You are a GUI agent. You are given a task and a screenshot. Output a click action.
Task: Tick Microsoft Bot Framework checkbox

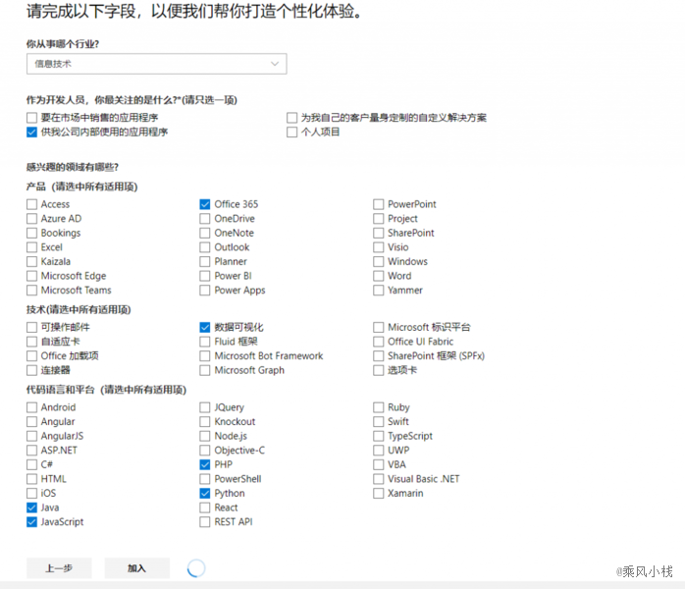(x=204, y=356)
